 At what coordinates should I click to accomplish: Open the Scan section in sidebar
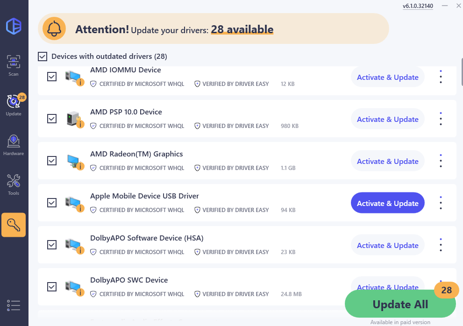point(14,65)
